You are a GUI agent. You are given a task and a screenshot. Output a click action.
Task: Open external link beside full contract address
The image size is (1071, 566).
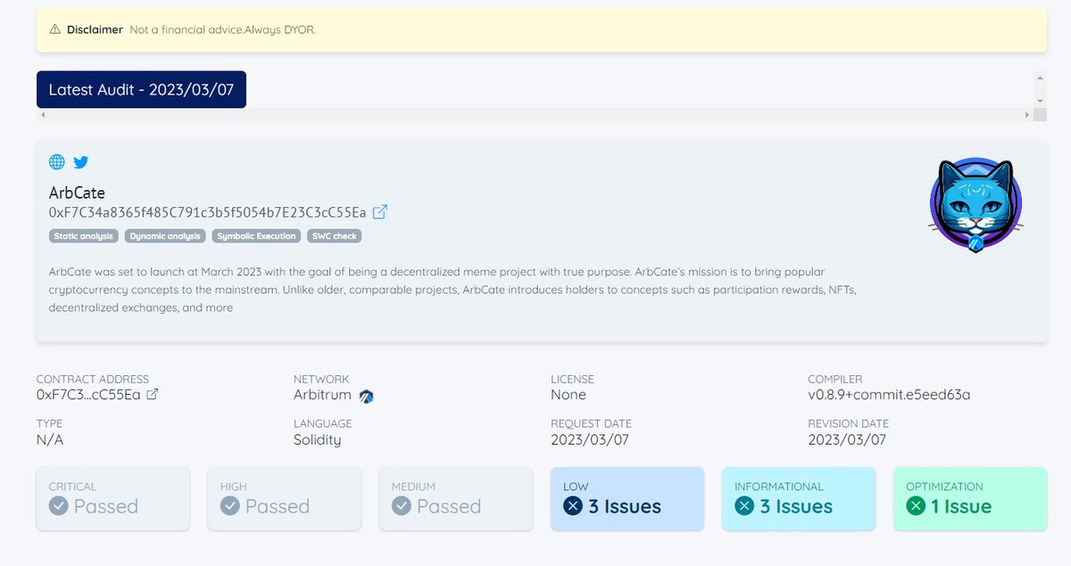[380, 212]
